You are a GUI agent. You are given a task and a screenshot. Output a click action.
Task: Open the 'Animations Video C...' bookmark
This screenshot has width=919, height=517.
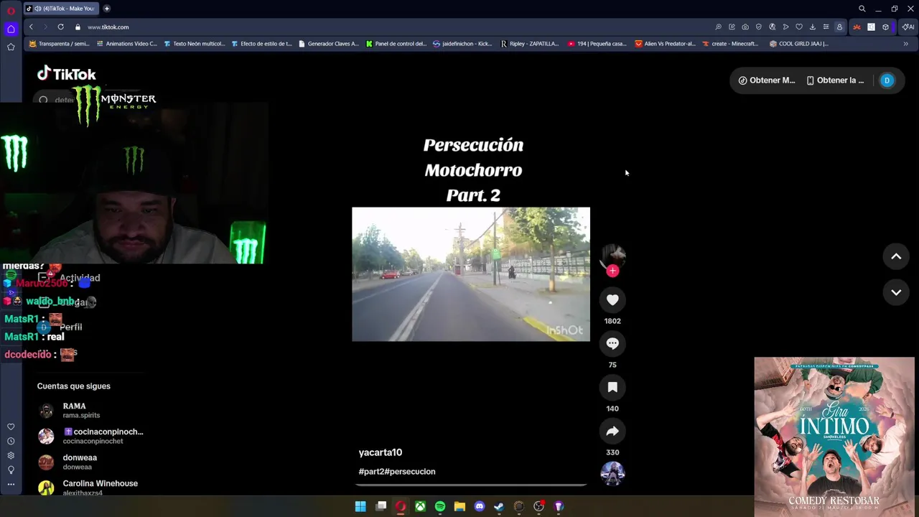pyautogui.click(x=126, y=44)
